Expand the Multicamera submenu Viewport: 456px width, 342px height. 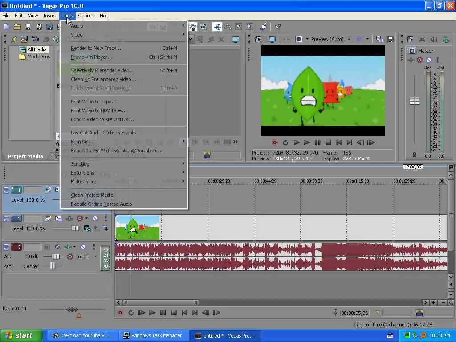point(124,182)
